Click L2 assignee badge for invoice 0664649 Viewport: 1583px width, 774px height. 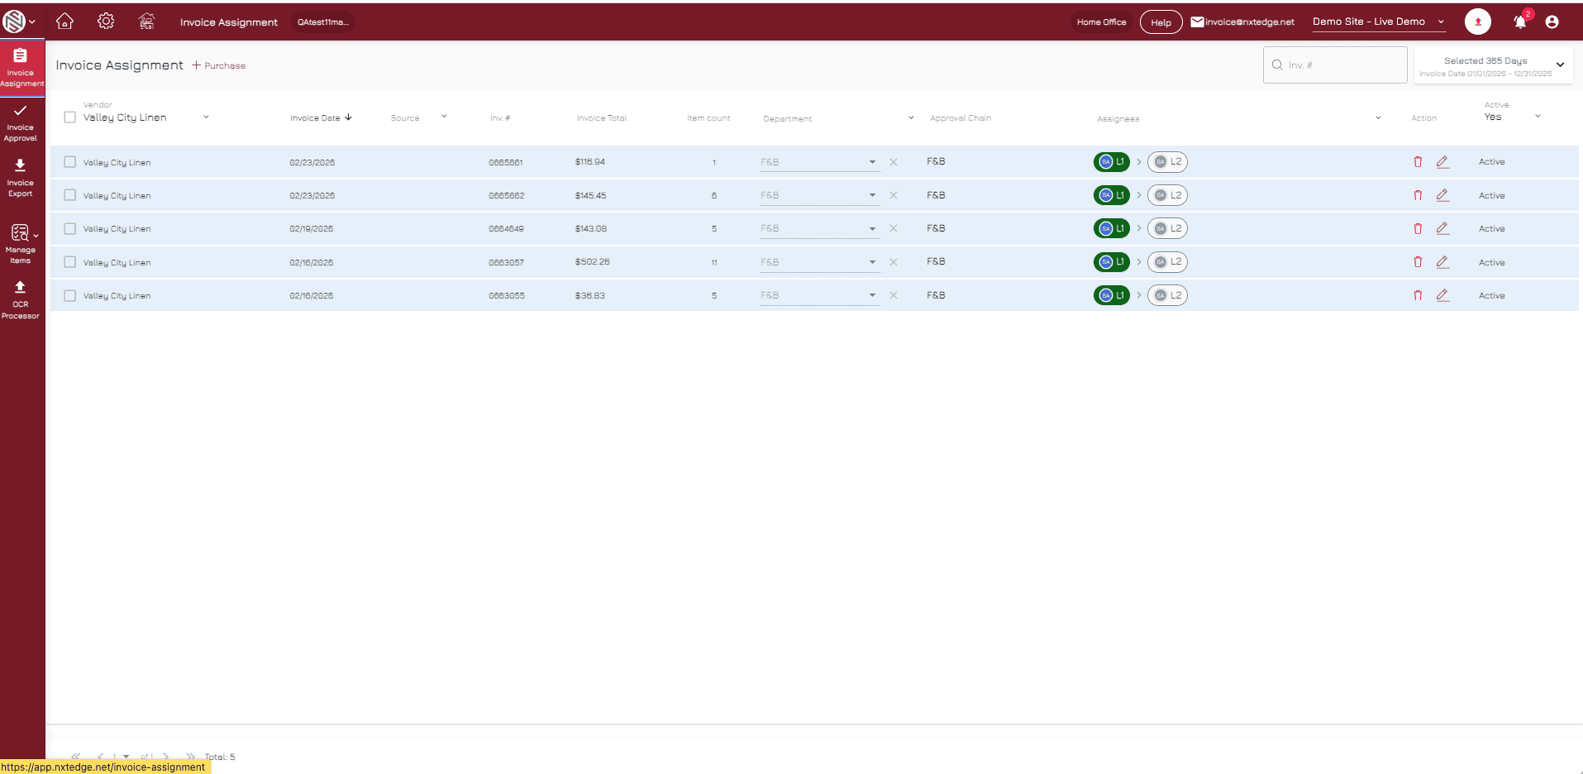tap(1167, 228)
